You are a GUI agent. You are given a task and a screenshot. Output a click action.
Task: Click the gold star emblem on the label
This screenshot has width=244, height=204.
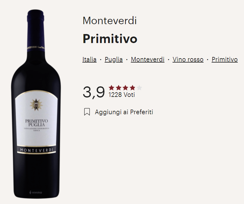pyautogui.click(x=36, y=105)
